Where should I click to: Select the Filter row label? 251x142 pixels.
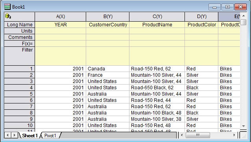[19, 56]
